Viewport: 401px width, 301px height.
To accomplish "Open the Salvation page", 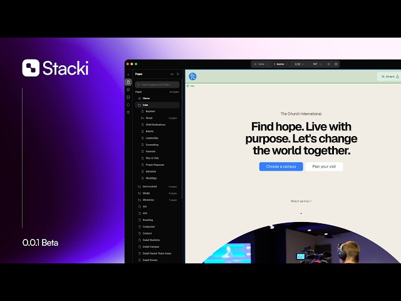I will pyautogui.click(x=159, y=171).
